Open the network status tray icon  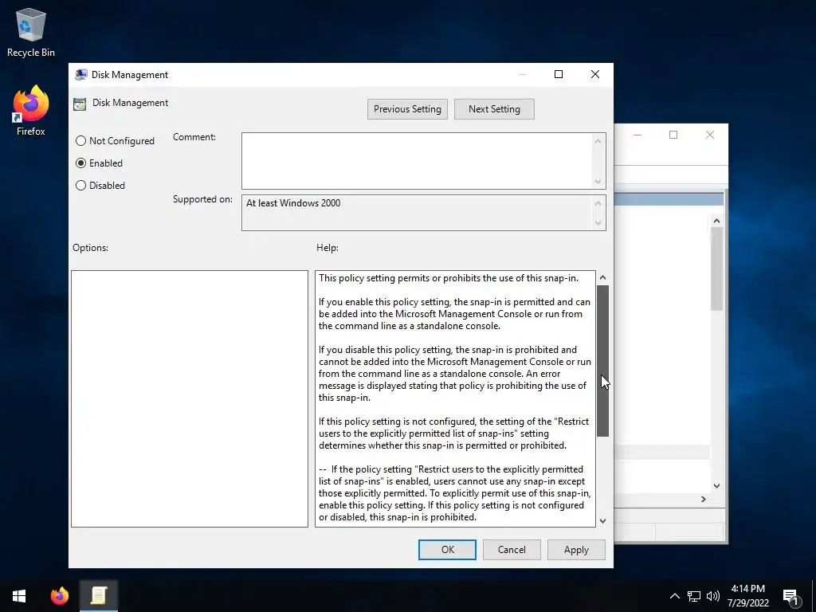click(694, 596)
